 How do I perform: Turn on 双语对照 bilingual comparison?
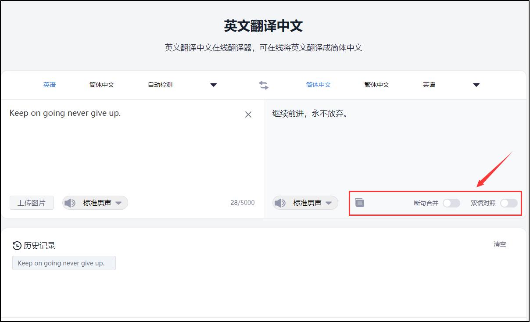(x=509, y=203)
